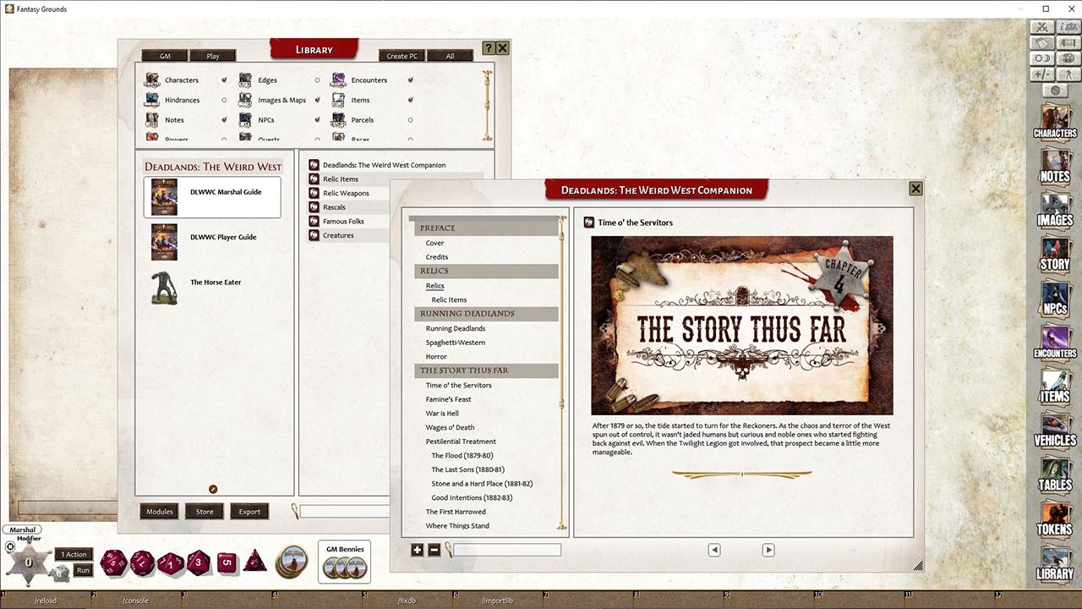Click the d20 die icon
Screen dimensions: 1082x609
click(114, 562)
